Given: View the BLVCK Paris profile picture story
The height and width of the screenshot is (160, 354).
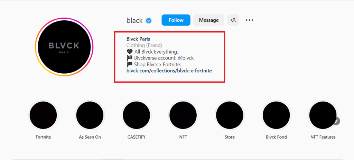Looking at the screenshot, I should click(64, 47).
